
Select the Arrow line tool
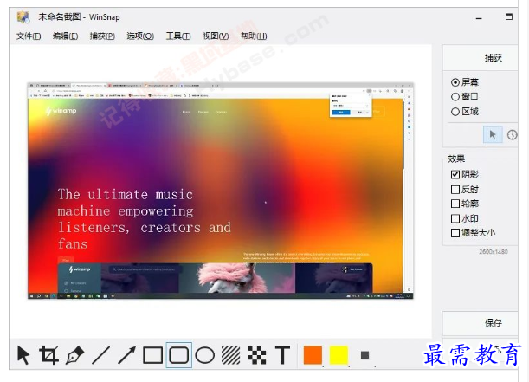127,355
